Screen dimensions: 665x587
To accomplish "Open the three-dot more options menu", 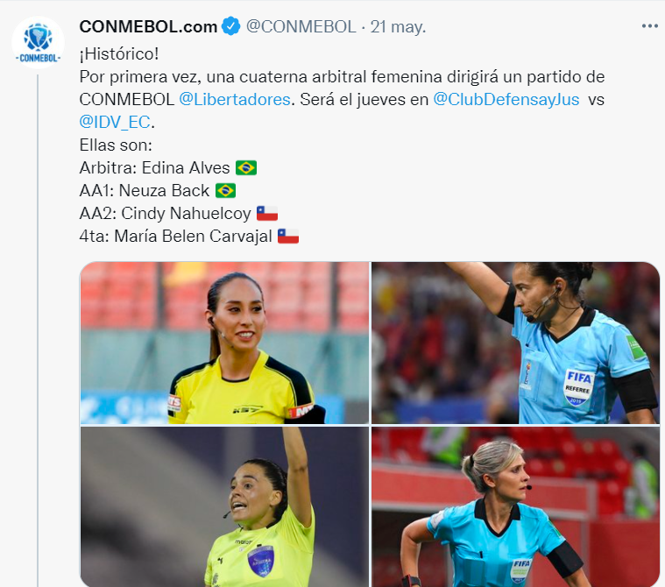I will tap(649, 26).
